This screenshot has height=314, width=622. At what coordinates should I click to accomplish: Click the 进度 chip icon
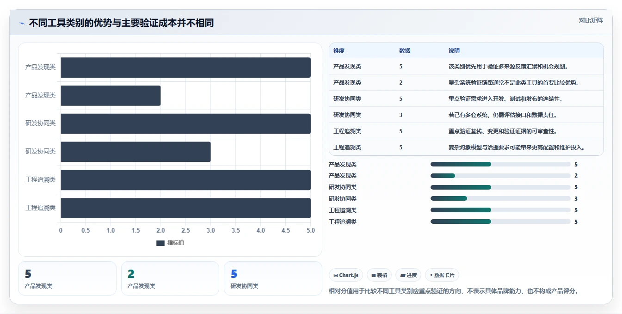[x=403, y=275]
